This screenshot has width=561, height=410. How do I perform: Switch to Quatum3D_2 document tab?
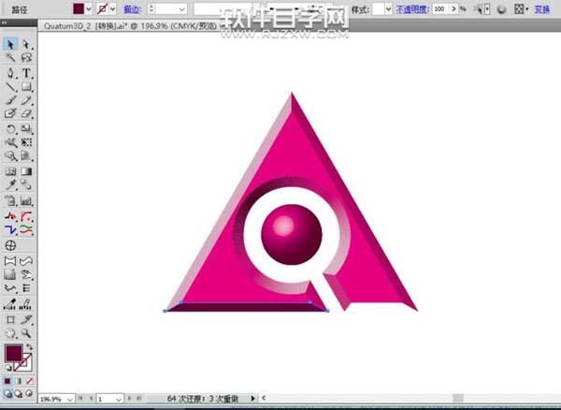click(131, 26)
